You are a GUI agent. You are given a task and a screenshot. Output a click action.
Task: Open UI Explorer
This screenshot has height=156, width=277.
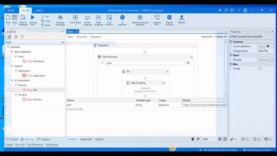pos(122,20)
